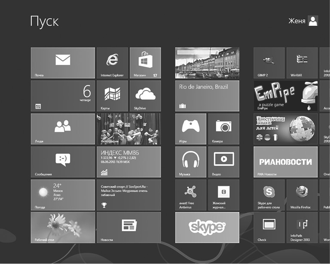Open the Карты maps tile

point(112,96)
